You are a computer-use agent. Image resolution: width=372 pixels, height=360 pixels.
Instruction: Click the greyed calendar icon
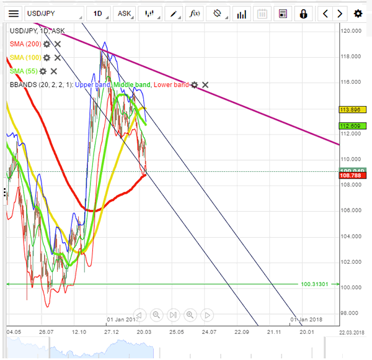pyautogui.click(x=262, y=14)
